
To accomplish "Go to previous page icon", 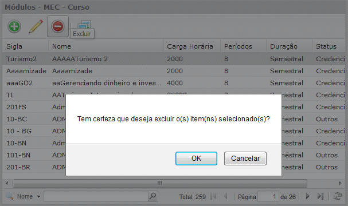I will [226, 196].
